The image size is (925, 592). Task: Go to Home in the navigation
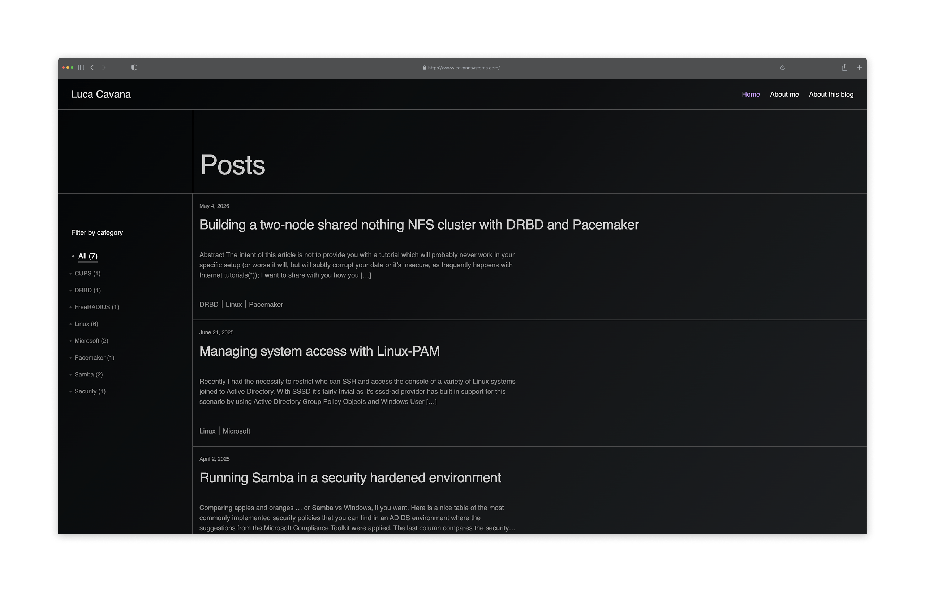(x=751, y=95)
